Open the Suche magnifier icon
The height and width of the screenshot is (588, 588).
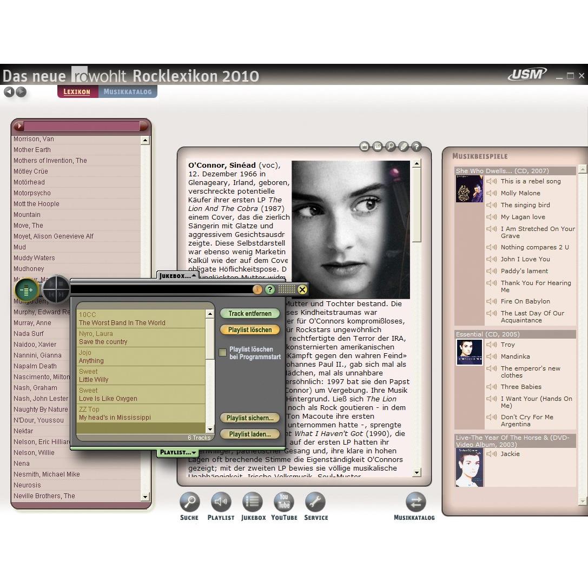(x=189, y=502)
